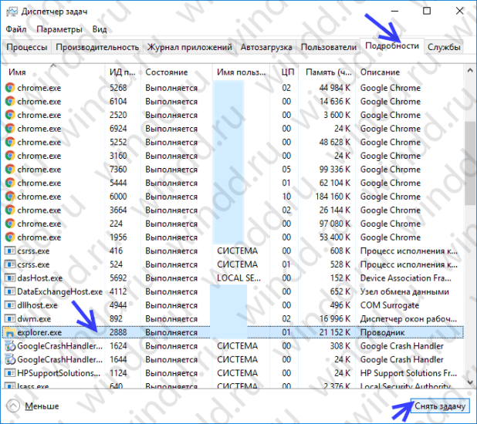477x424 pixels.
Task: Open the Параметры menu
Action: tap(59, 29)
